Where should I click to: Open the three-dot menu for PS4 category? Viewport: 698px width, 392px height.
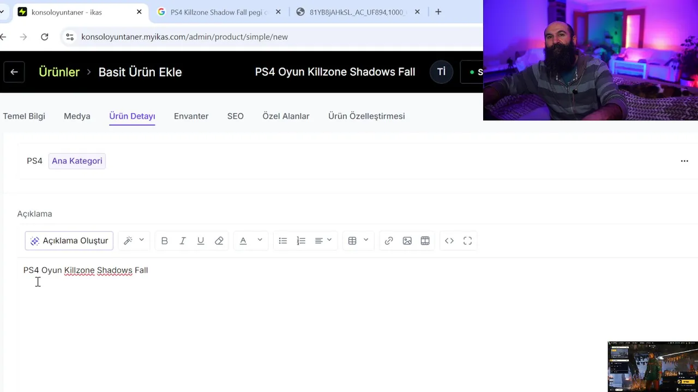coord(684,161)
